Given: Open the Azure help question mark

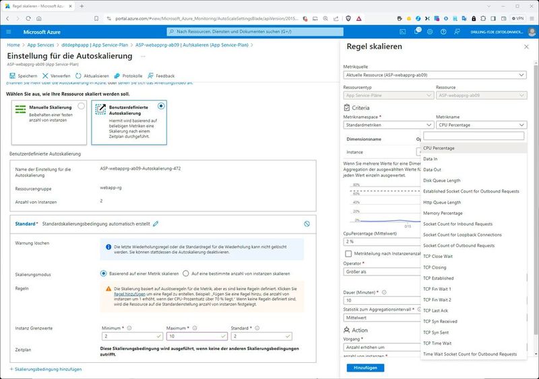Looking at the screenshot, I should [x=443, y=32].
